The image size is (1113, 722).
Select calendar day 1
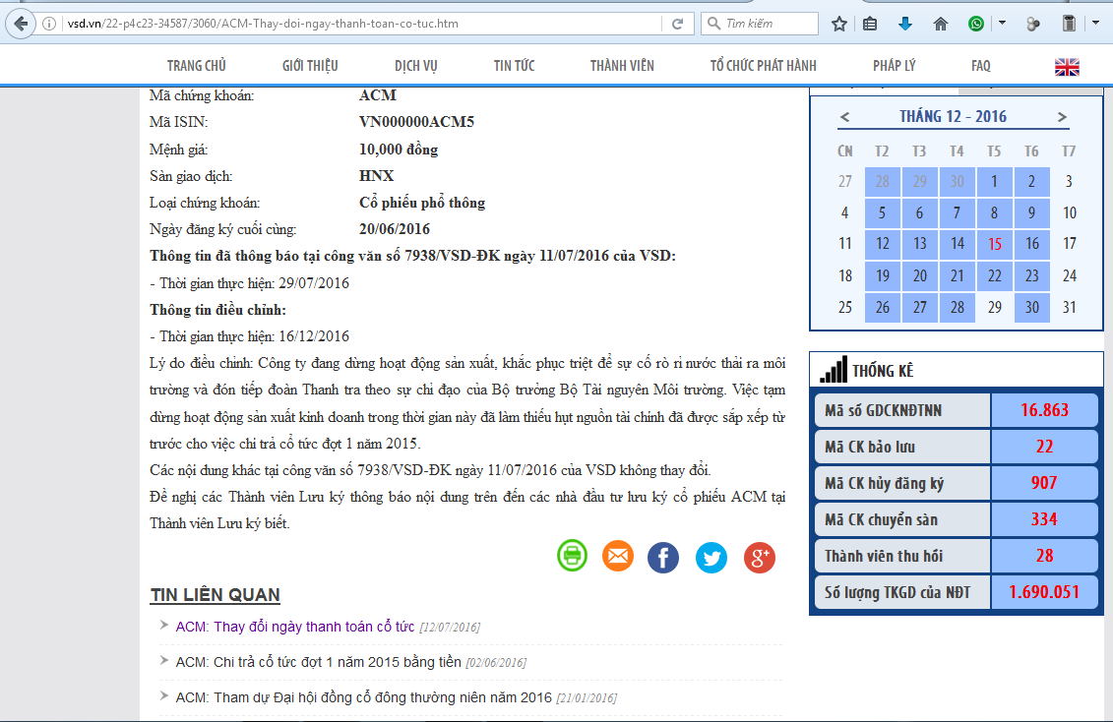pyautogui.click(x=995, y=182)
